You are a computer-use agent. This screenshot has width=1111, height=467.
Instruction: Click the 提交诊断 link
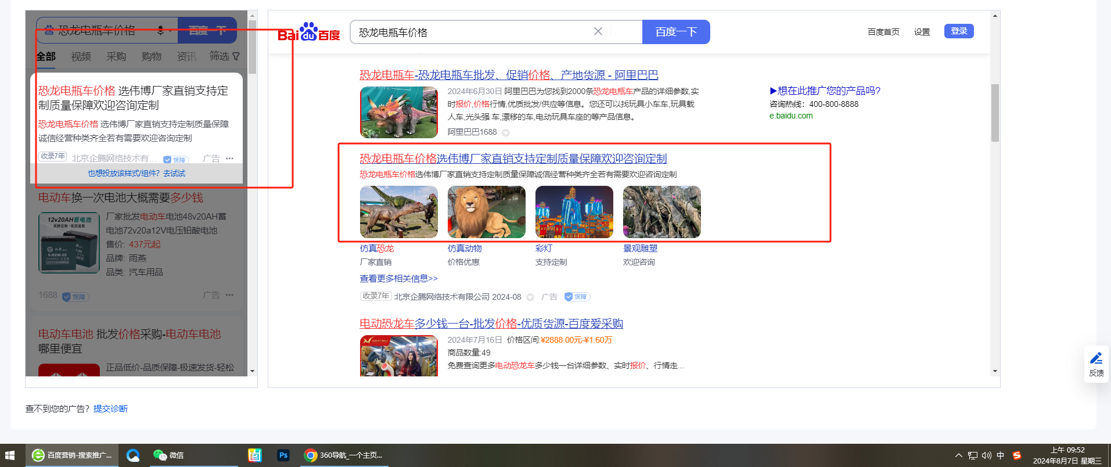pyautogui.click(x=110, y=409)
